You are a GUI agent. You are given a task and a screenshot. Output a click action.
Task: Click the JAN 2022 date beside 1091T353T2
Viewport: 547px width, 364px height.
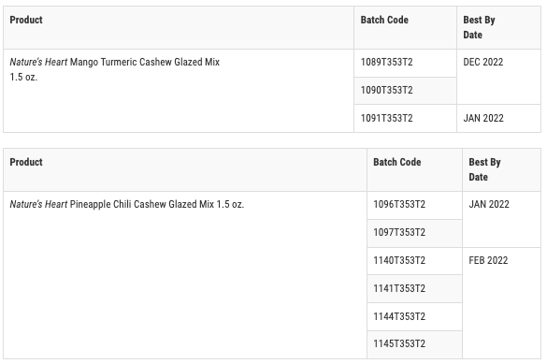click(483, 118)
